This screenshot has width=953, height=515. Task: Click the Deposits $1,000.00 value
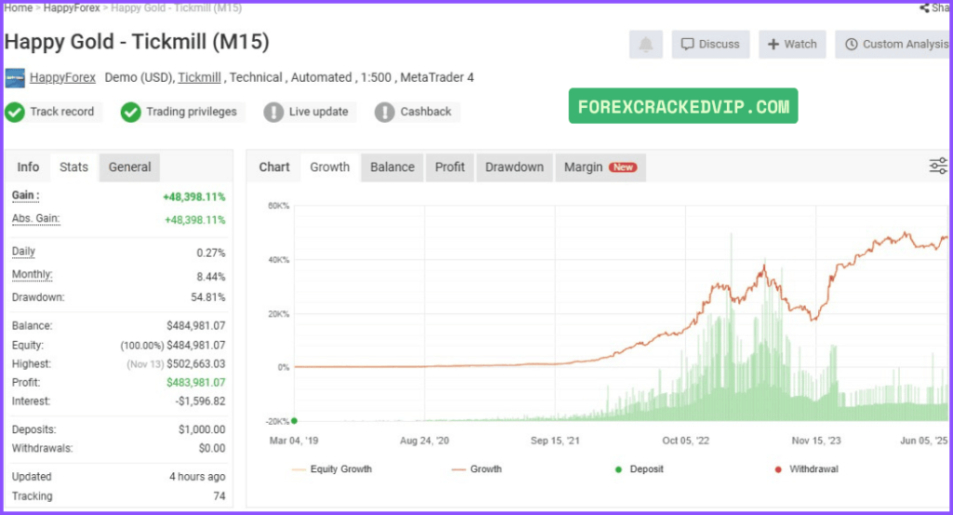[x=202, y=429]
